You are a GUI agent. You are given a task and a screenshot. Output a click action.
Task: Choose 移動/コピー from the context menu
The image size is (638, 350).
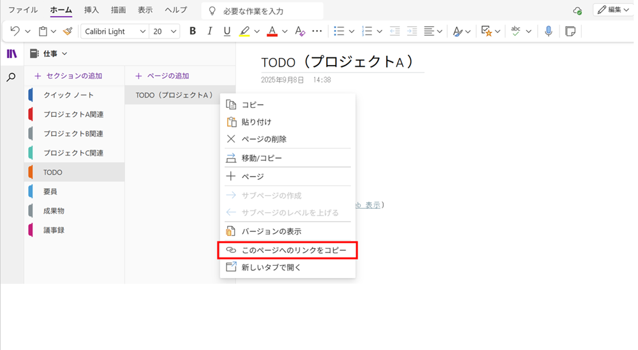288,158
